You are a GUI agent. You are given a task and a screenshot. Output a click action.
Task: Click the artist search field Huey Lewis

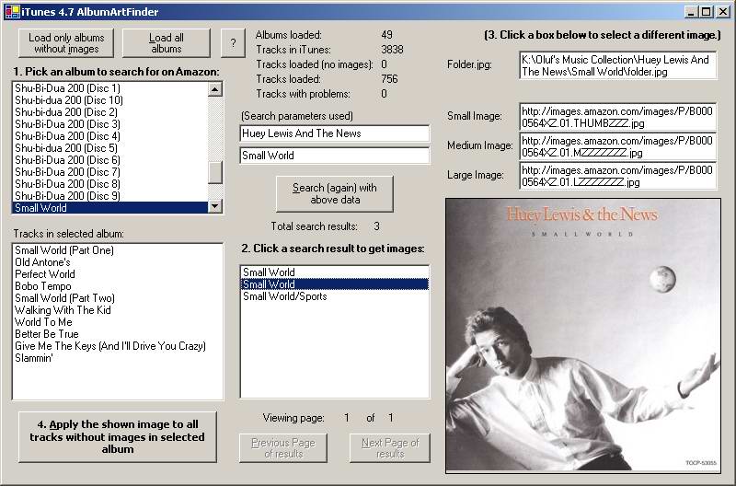click(334, 133)
